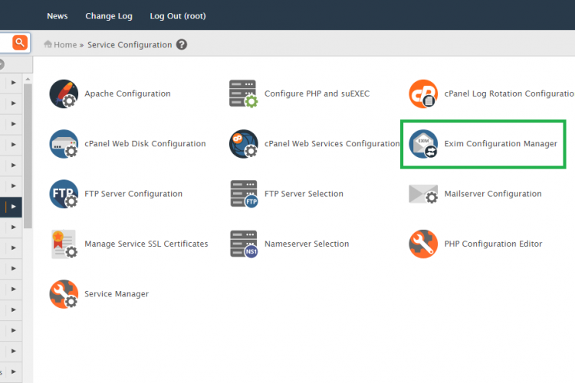The height and width of the screenshot is (383, 575).
Task: Open FTP Server Configuration link
Action: (x=133, y=194)
